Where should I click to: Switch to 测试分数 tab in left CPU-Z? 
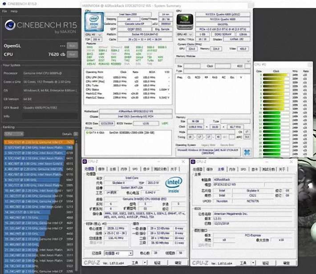click(160, 169)
